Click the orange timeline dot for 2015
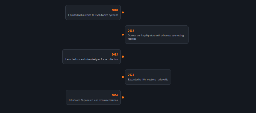The width and height of the screenshot is (256, 113). [x=123, y=35]
